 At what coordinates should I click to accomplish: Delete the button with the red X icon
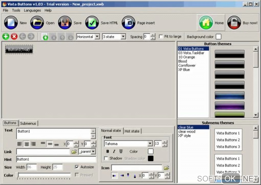click(x=14, y=36)
